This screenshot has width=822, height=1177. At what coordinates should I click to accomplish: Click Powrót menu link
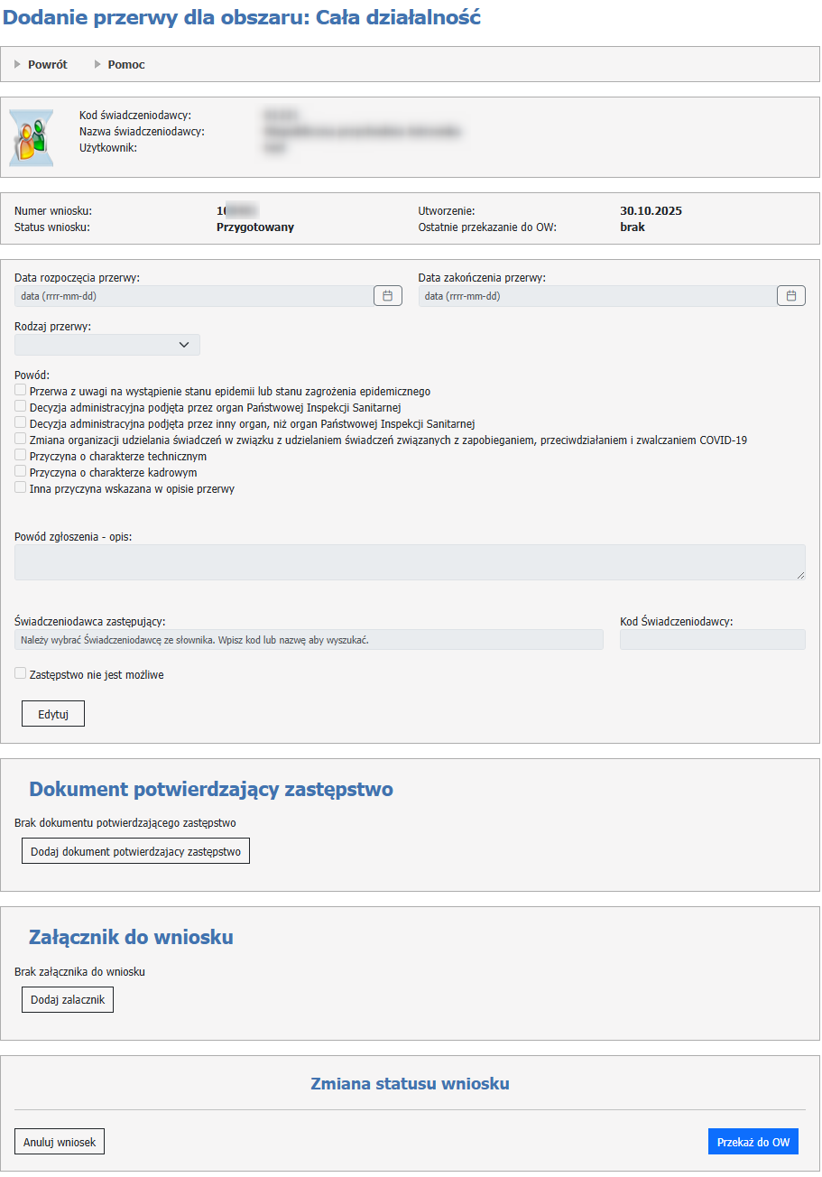click(47, 65)
